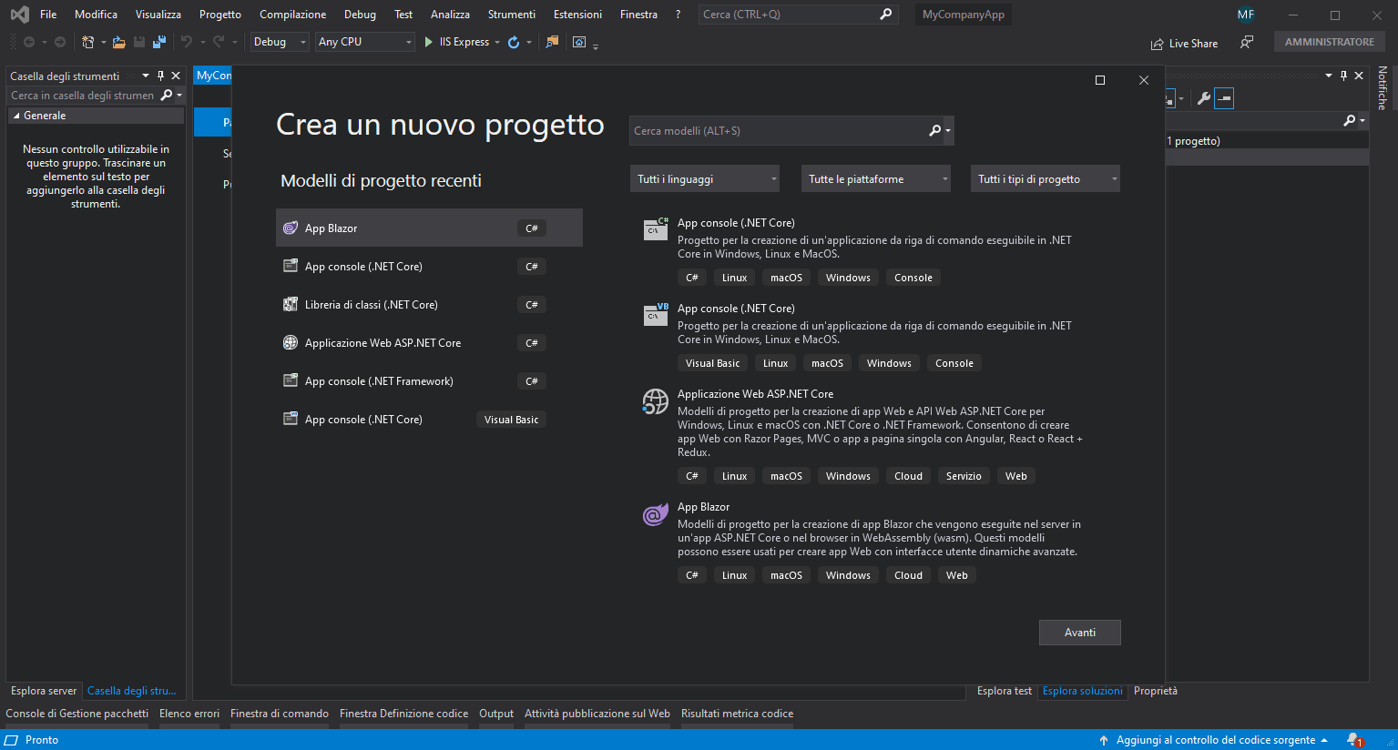Open the Strumenti menu
Screen dimensions: 1398x750
coord(512,15)
